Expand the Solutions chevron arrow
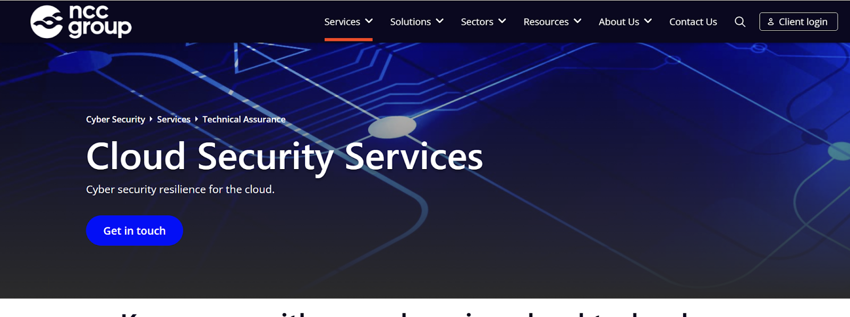Screen dimensions: 850x317 point(439,21)
